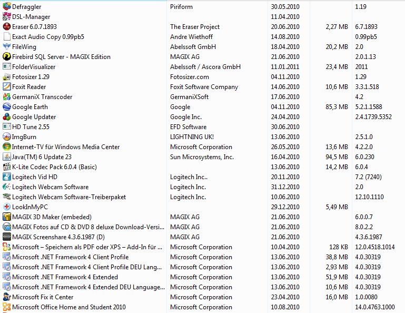Click publisher The Eraser Project
The width and height of the screenshot is (405, 313).
click(x=195, y=27)
